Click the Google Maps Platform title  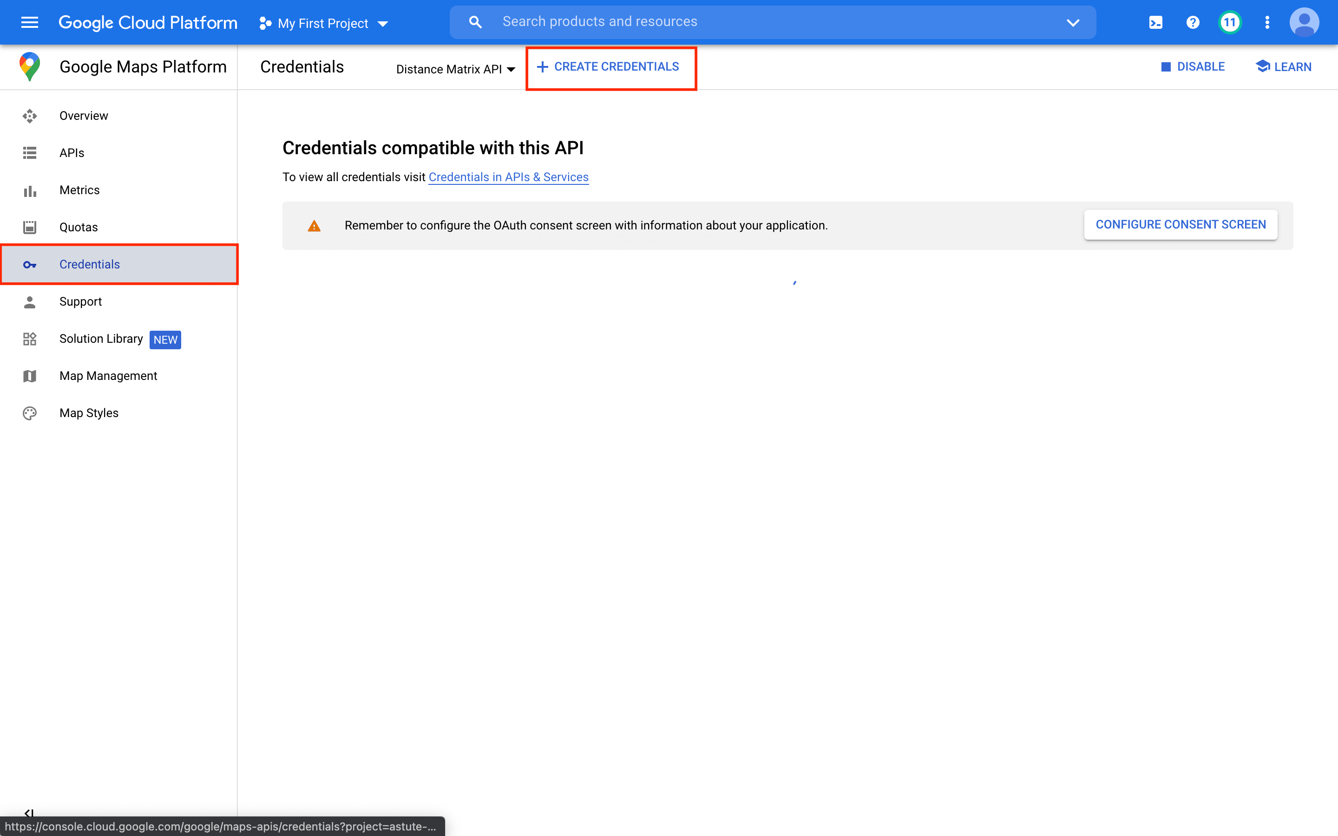coord(143,67)
